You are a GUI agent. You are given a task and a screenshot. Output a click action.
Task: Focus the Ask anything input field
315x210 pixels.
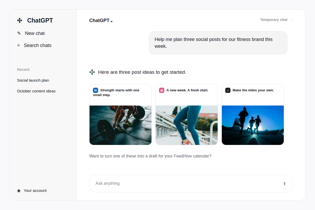(x=191, y=183)
